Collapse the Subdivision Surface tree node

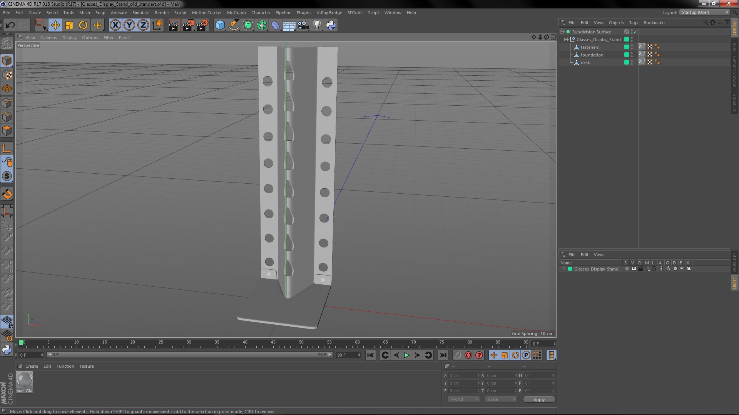[562, 32]
